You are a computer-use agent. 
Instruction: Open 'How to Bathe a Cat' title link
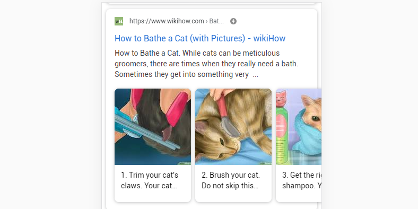point(200,38)
